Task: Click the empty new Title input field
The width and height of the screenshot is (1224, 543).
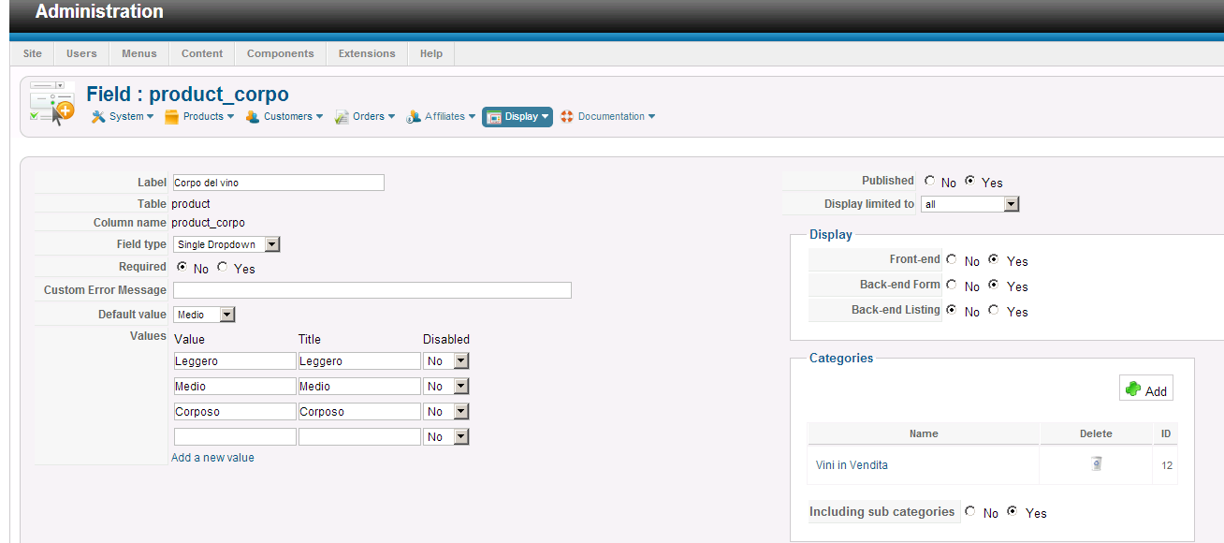Action: pyautogui.click(x=359, y=436)
